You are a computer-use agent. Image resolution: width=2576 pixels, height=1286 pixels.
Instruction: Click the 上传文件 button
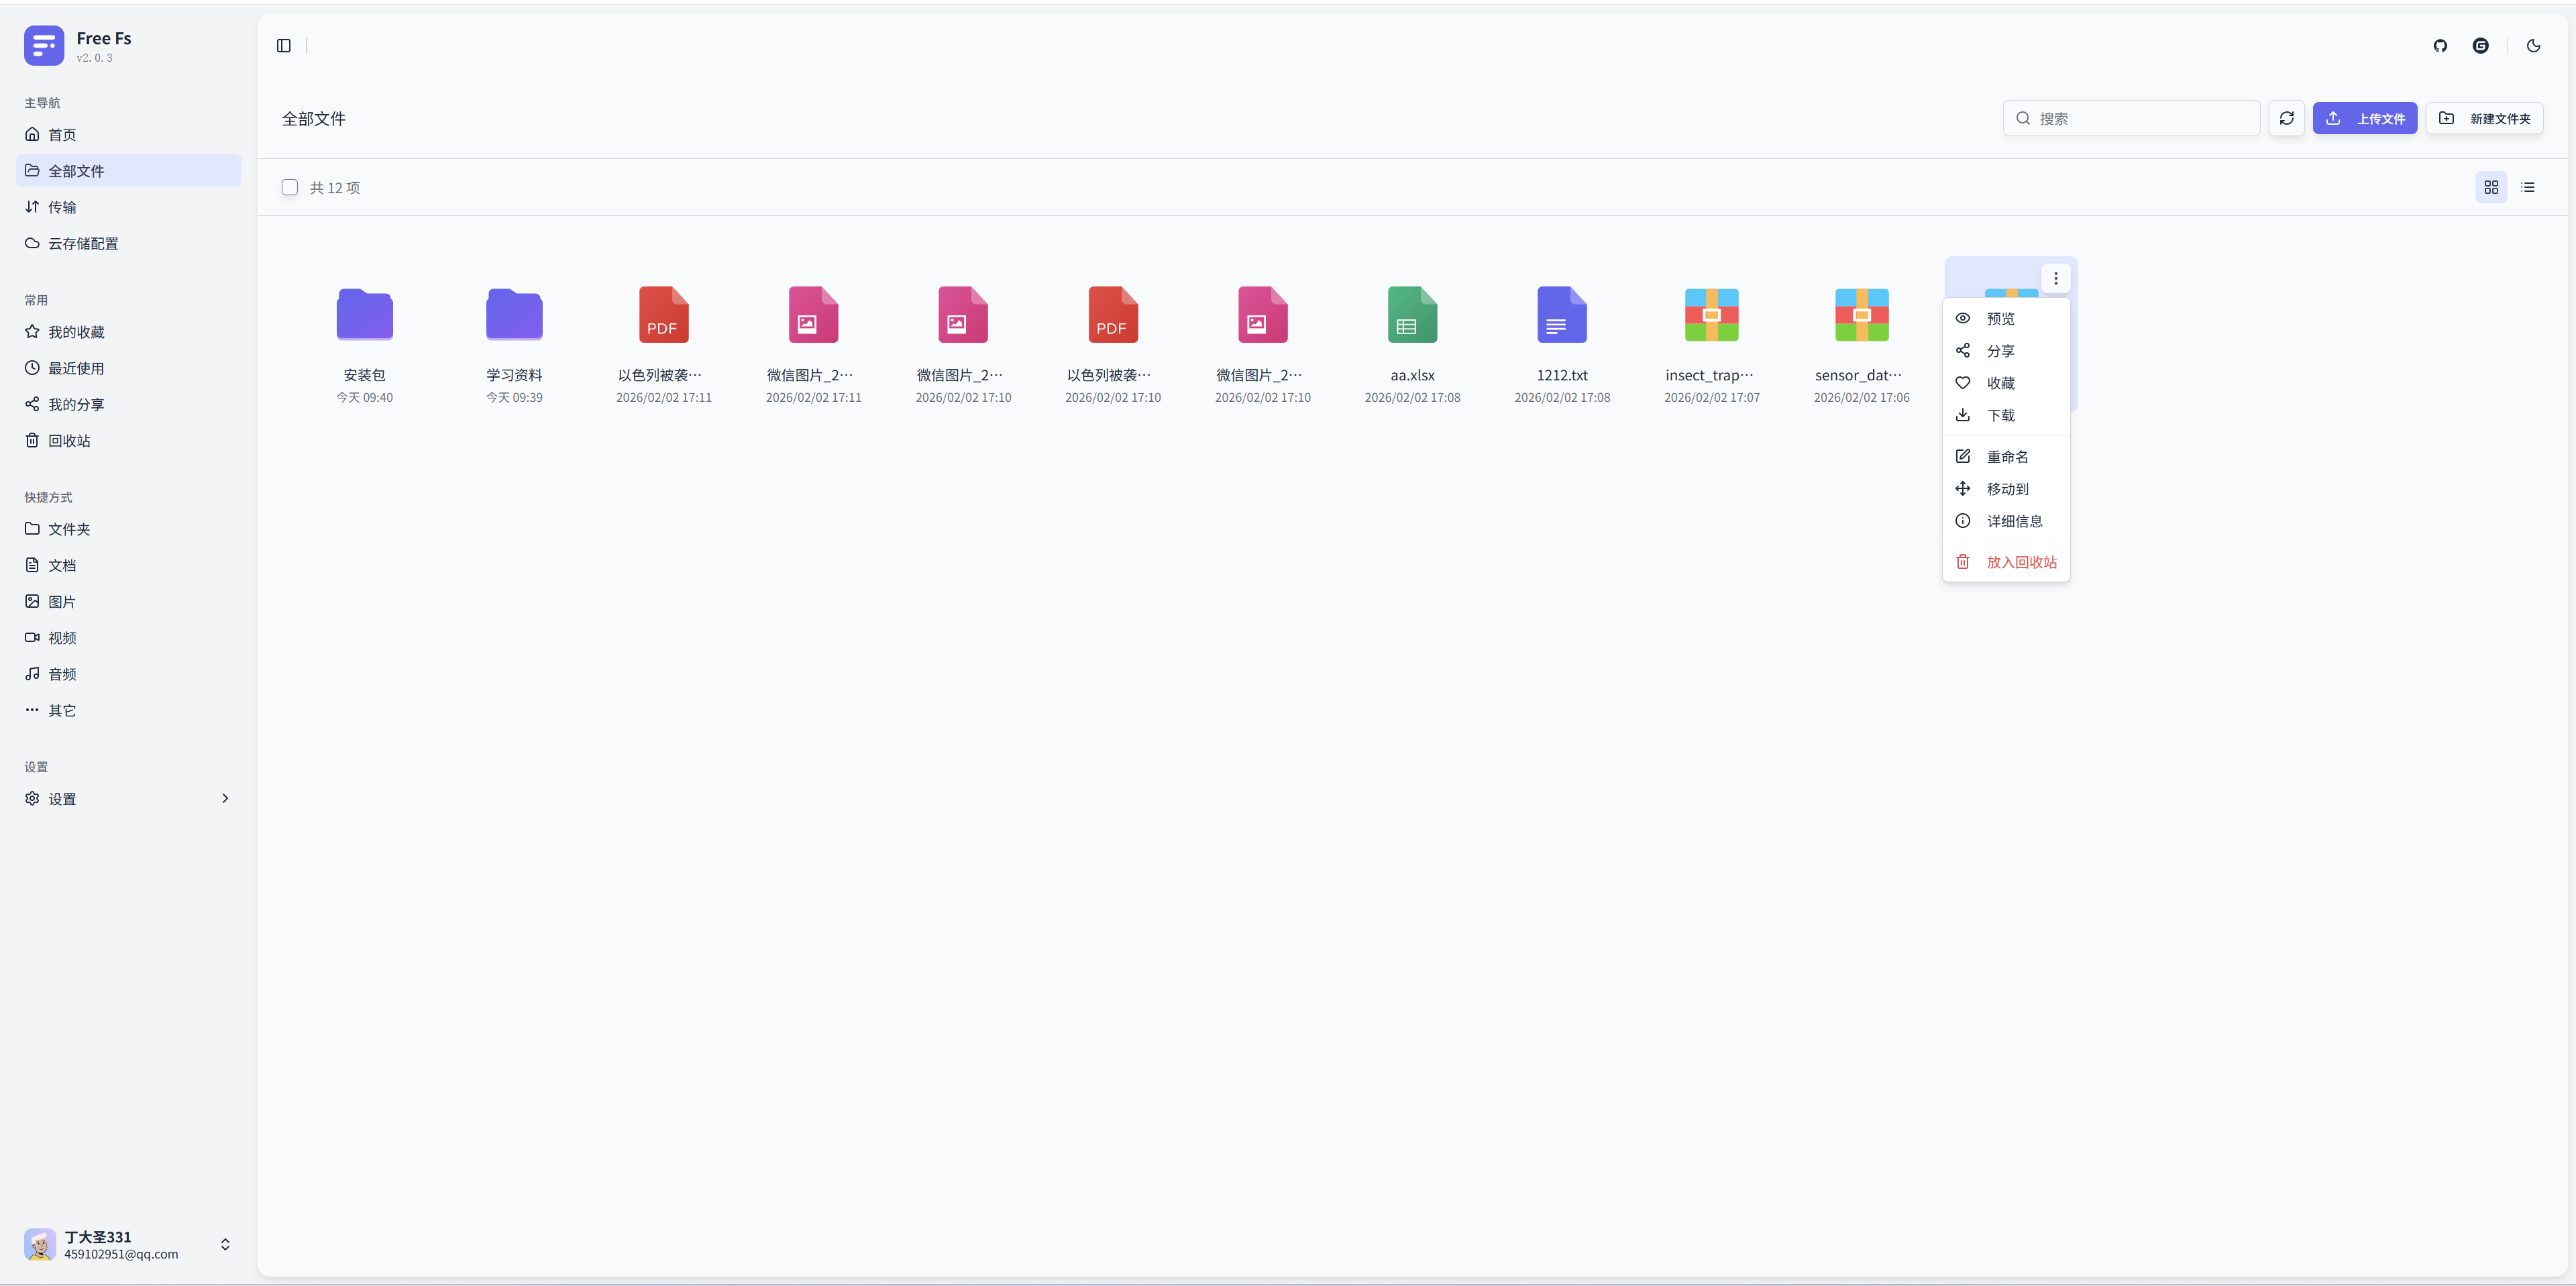point(2364,118)
